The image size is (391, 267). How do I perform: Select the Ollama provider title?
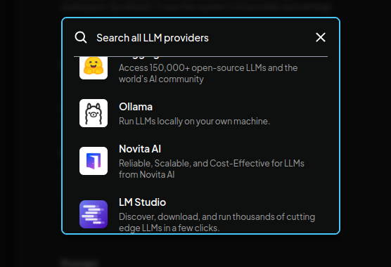(x=136, y=107)
